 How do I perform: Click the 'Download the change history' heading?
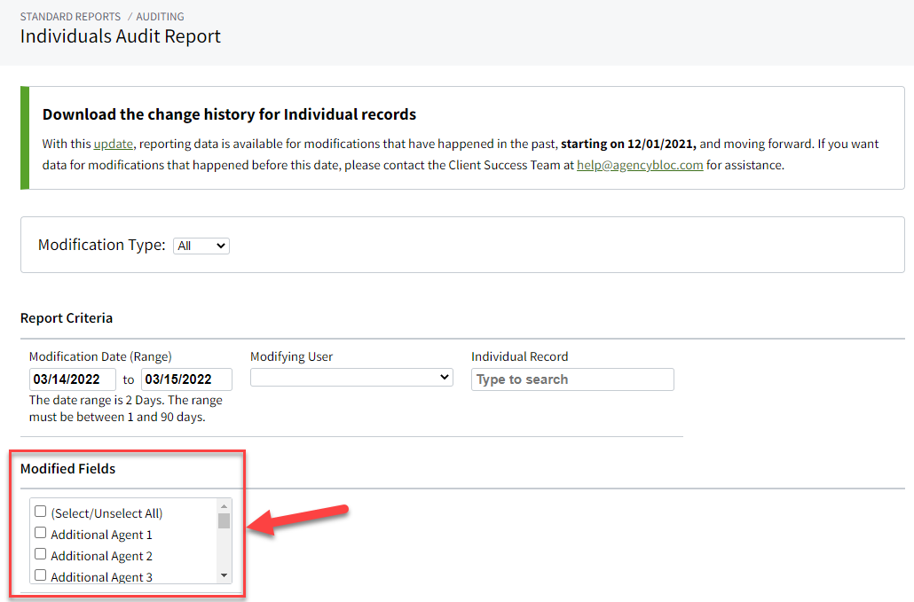[x=229, y=114]
